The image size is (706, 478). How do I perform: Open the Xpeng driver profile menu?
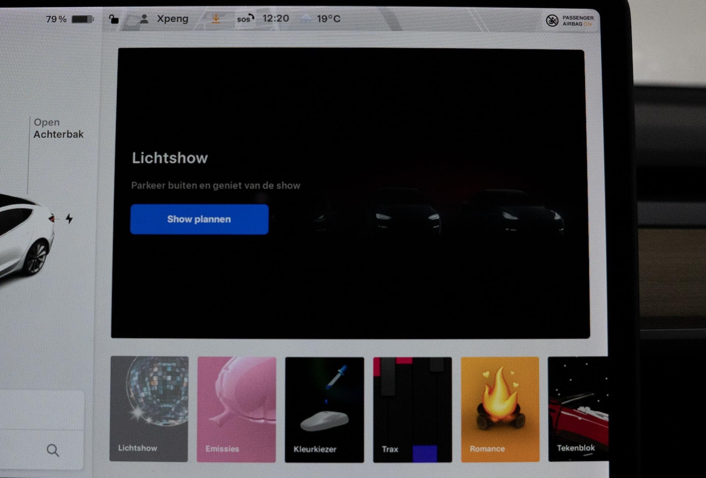coord(165,19)
